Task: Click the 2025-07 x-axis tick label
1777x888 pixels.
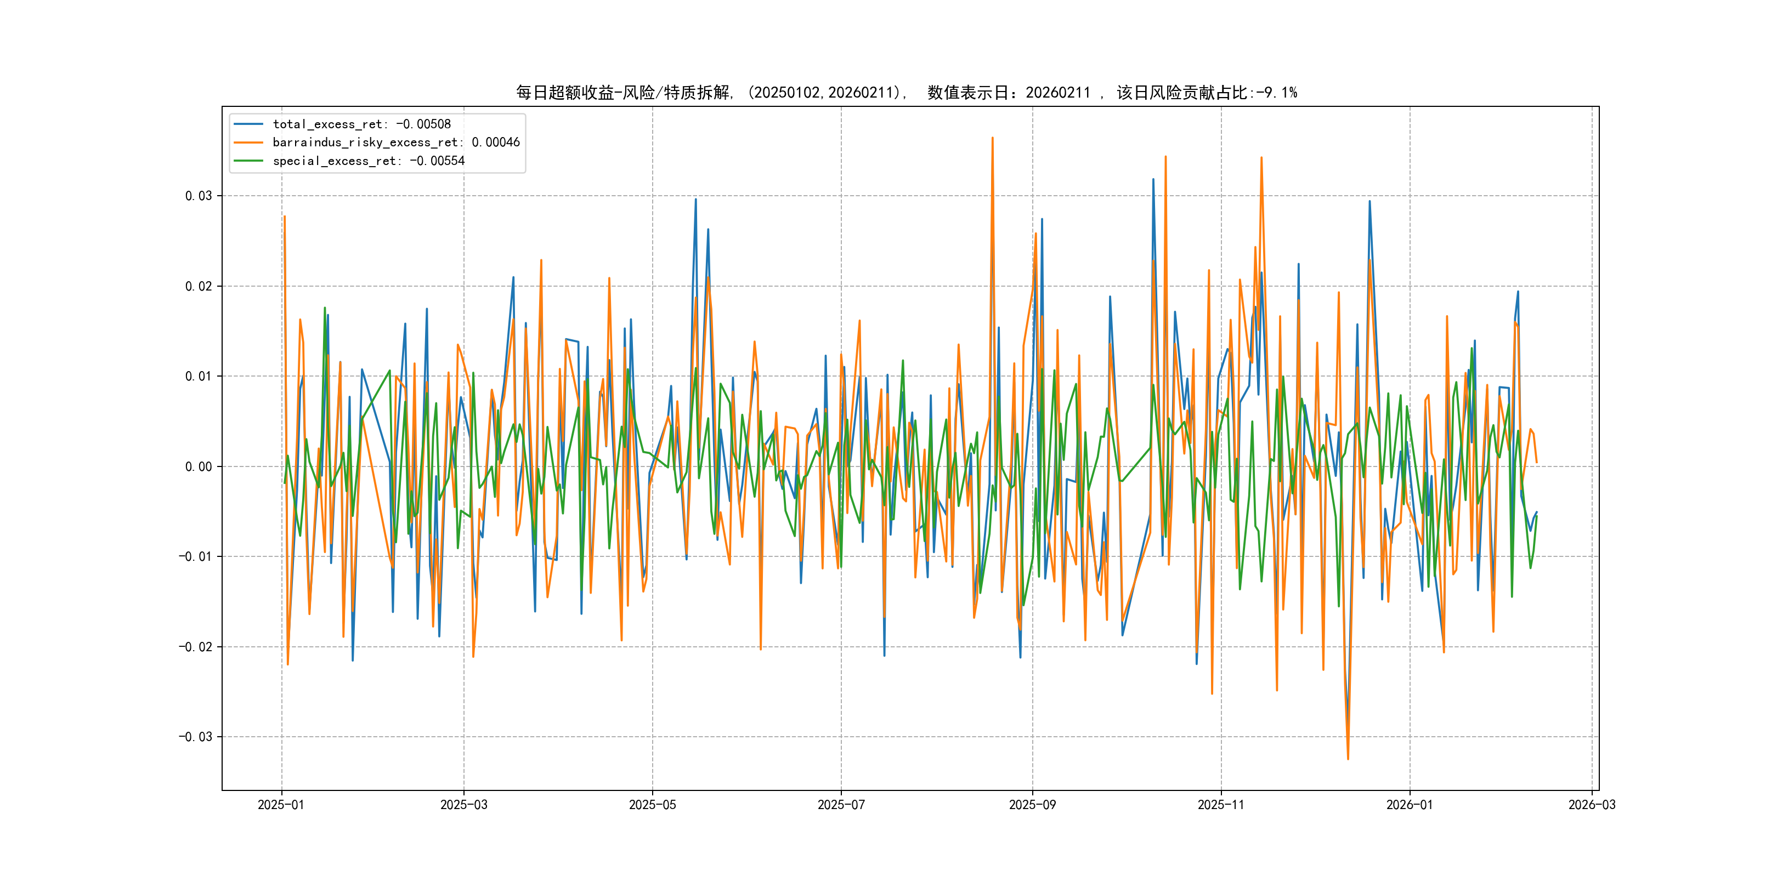Action: point(841,805)
